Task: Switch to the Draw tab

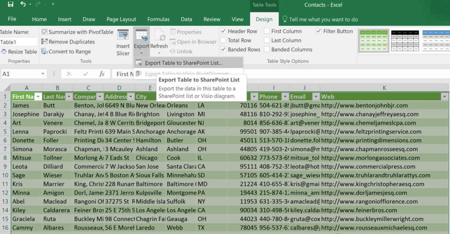Action: 89,19
